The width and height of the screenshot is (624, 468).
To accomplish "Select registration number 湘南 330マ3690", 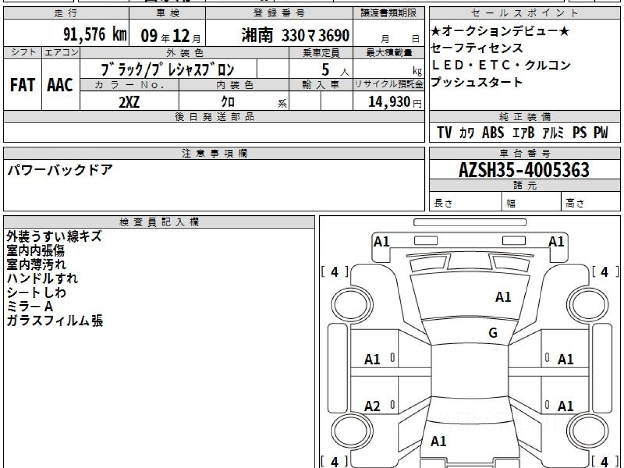I will point(295,35).
